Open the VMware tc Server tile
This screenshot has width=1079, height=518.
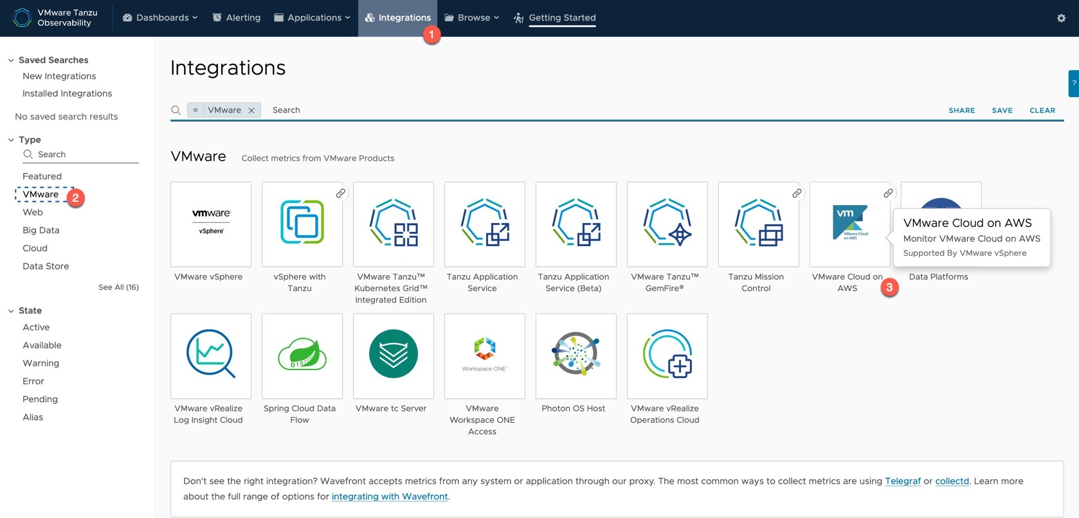point(394,356)
